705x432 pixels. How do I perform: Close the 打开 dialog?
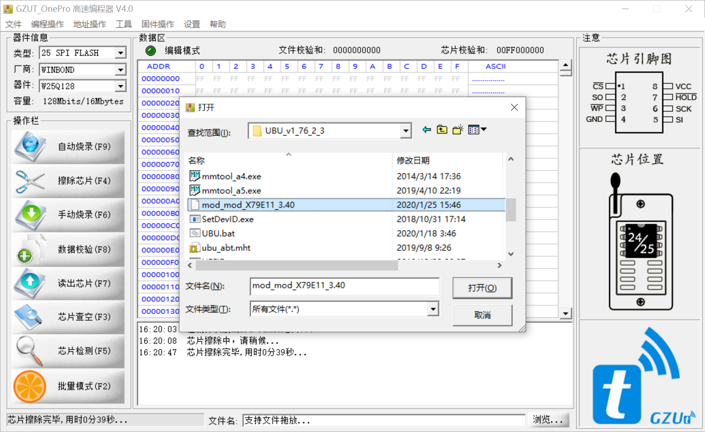pyautogui.click(x=514, y=108)
